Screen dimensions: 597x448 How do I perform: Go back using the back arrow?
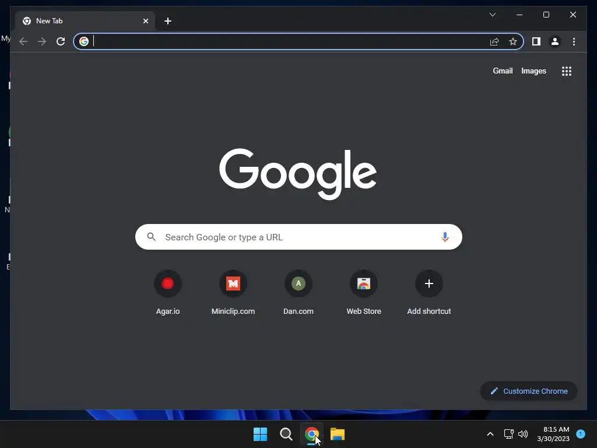point(23,41)
